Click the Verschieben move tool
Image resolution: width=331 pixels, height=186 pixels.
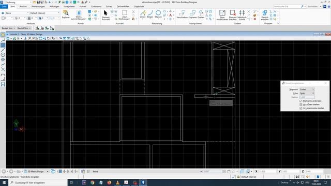tap(182, 14)
